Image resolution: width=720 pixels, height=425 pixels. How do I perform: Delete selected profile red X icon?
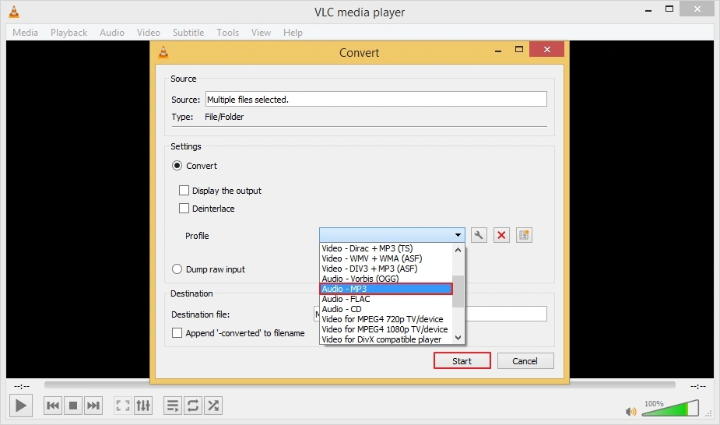click(x=501, y=235)
